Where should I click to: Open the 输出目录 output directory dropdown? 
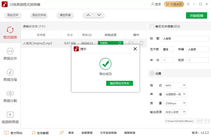[175, 112]
